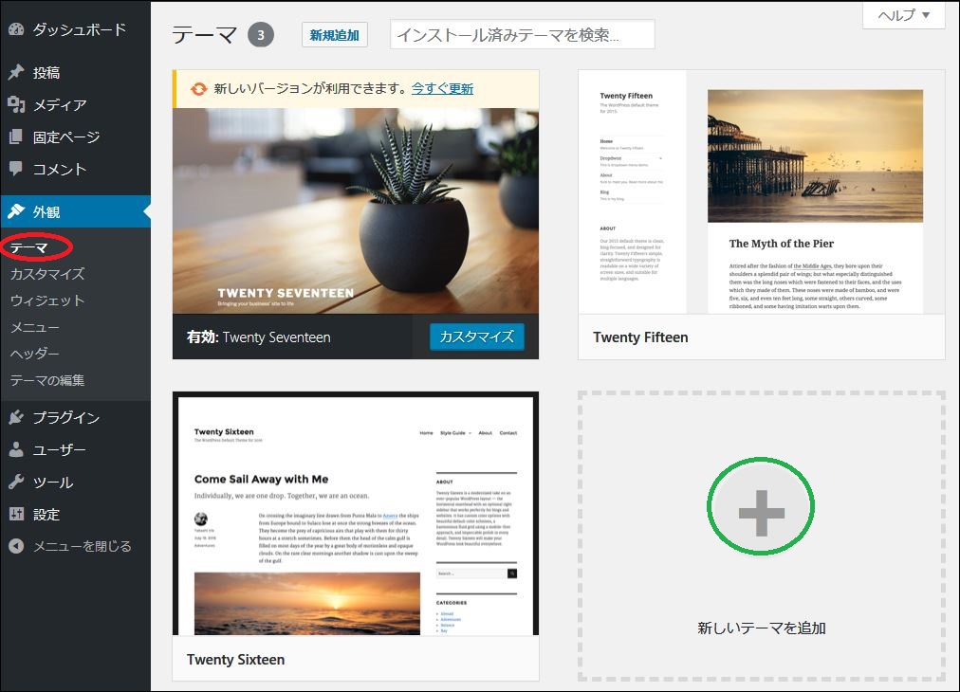Open the ダッシュボード menu item
This screenshot has height=692, width=960.
[75, 28]
